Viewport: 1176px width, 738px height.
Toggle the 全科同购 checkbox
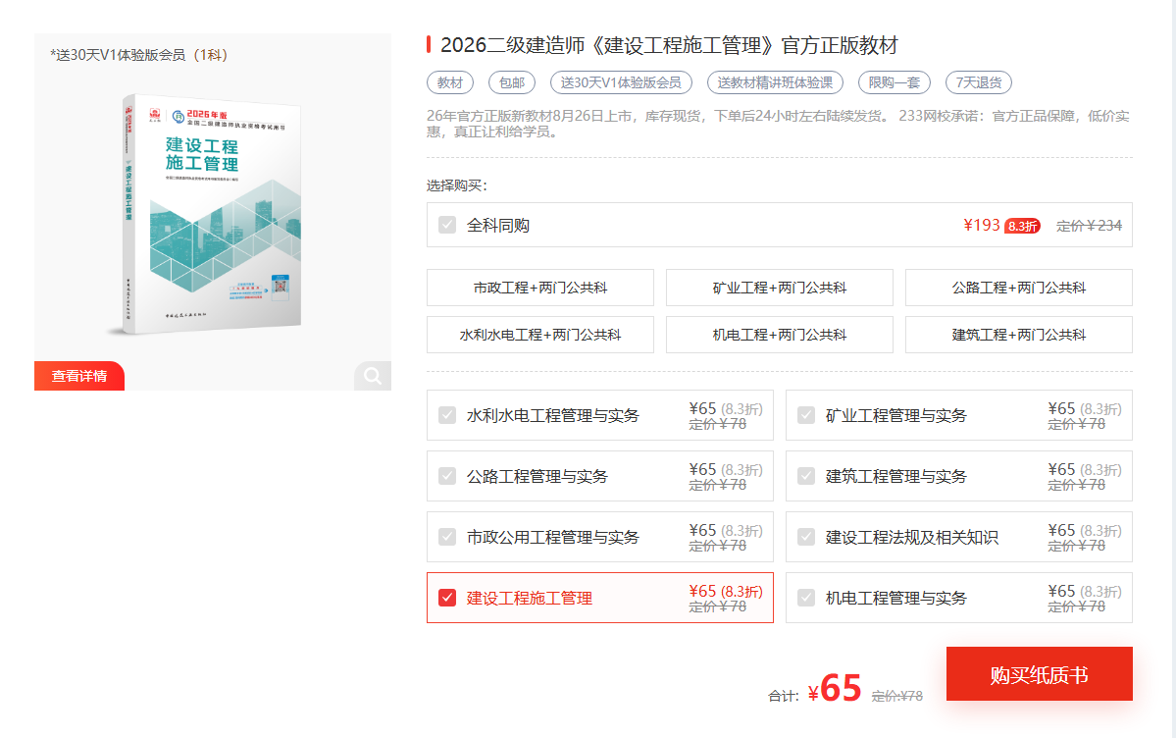[x=447, y=225]
